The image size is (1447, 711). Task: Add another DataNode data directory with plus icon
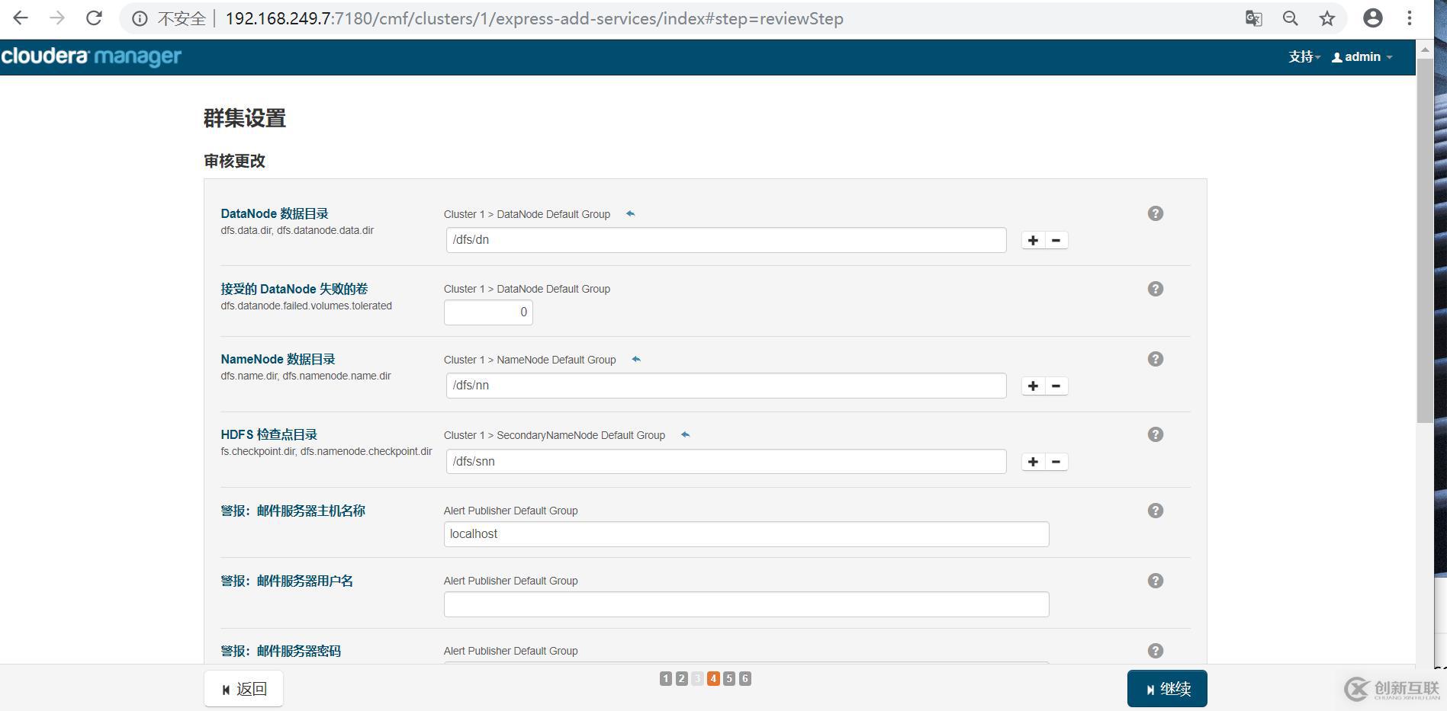click(x=1033, y=239)
